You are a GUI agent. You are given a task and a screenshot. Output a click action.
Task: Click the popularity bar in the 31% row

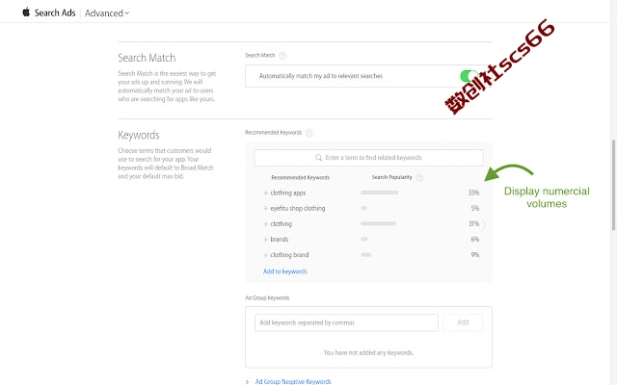pyautogui.click(x=379, y=223)
